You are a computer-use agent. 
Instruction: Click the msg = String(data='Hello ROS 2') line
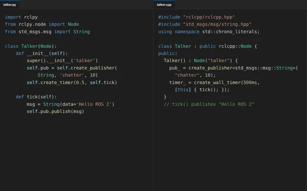(x=71, y=104)
